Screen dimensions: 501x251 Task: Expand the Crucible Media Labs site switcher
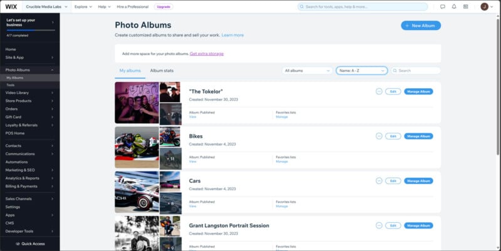coord(47,6)
